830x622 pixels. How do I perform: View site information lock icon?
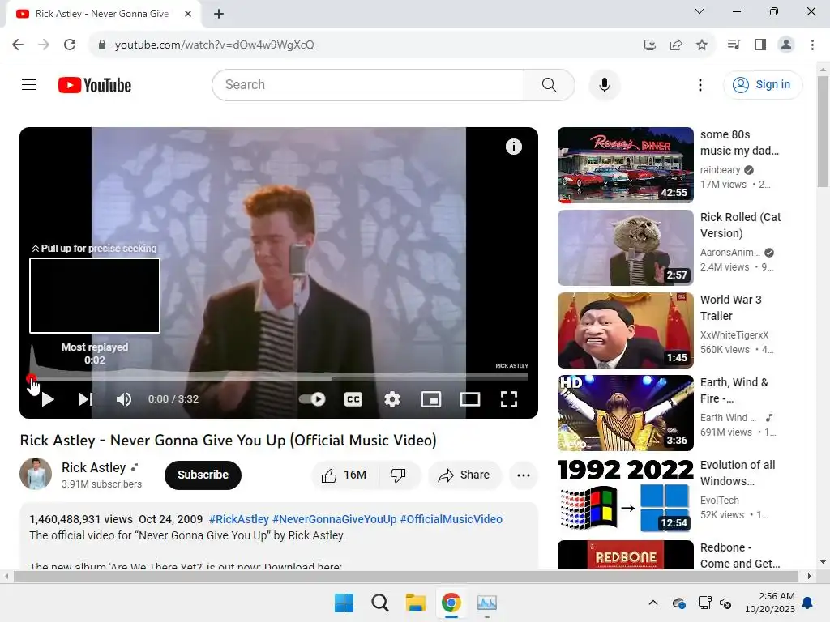(102, 45)
